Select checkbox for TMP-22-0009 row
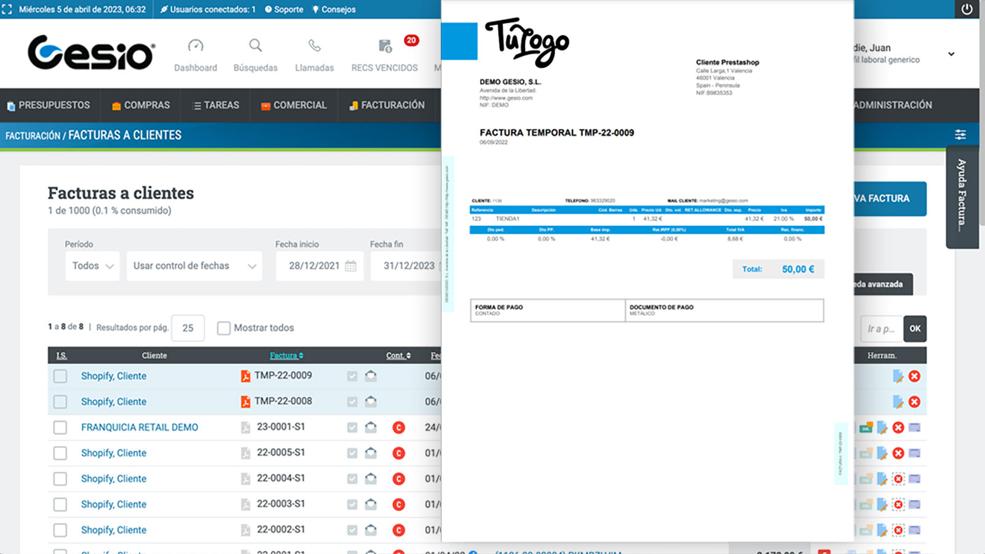985x554 pixels. tap(60, 376)
